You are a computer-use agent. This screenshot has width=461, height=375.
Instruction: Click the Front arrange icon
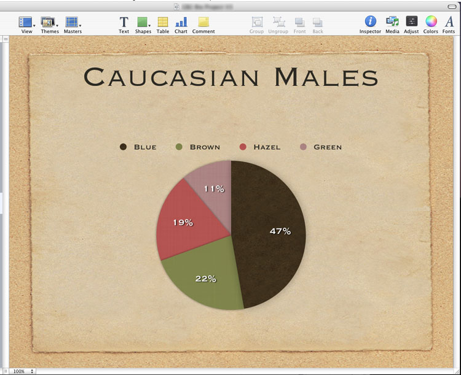click(x=299, y=25)
